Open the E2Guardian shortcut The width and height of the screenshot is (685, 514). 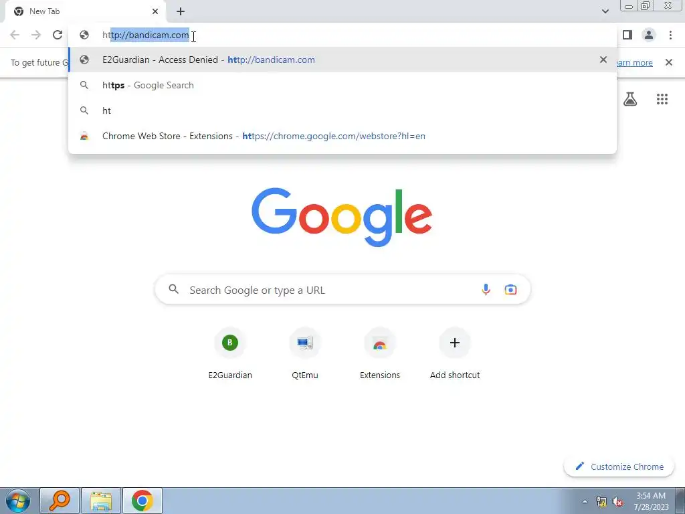click(x=230, y=354)
